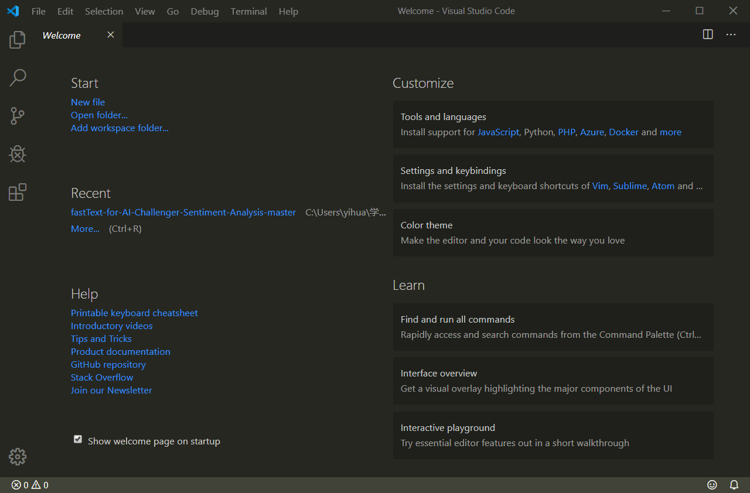Click the New file link

88,102
